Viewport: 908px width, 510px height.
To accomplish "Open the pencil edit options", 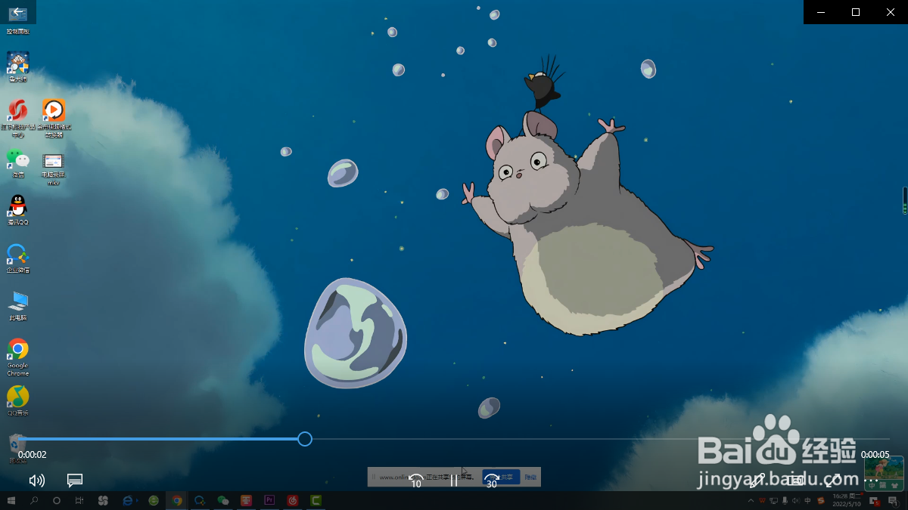I will [757, 480].
